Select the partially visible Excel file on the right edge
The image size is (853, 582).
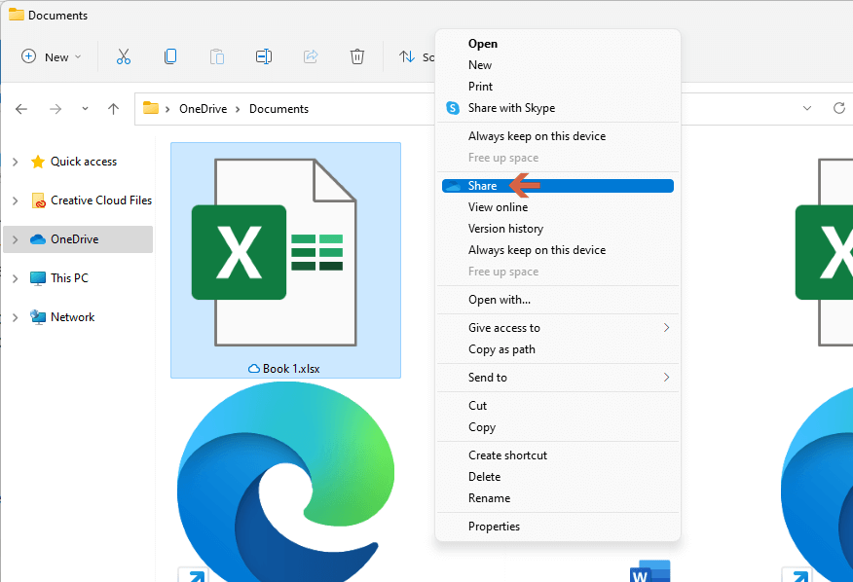click(824, 252)
